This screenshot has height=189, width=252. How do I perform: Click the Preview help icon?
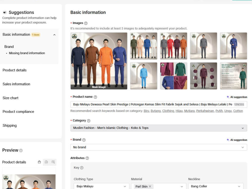pyautogui.click(x=21, y=150)
